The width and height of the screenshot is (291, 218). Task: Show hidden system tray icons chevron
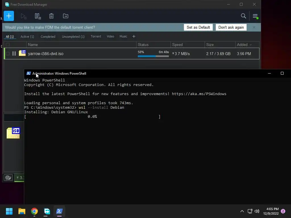pos(242,211)
